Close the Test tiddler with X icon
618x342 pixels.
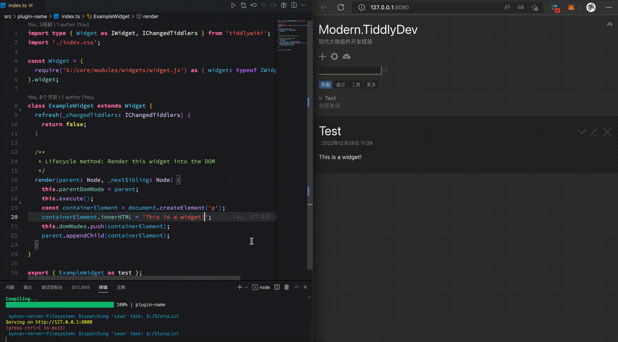[607, 131]
